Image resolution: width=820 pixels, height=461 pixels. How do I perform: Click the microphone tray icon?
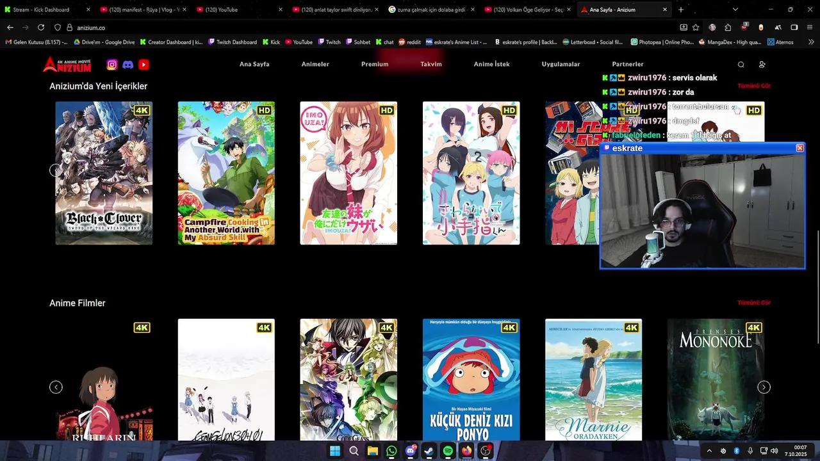[x=750, y=451]
